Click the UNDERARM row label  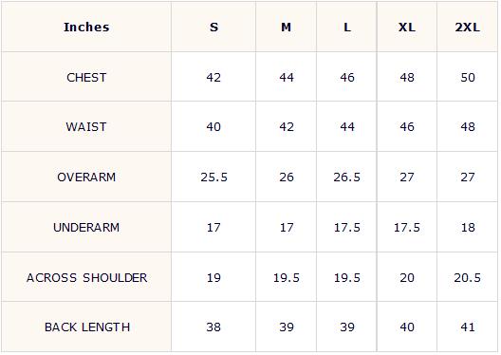click(x=86, y=227)
